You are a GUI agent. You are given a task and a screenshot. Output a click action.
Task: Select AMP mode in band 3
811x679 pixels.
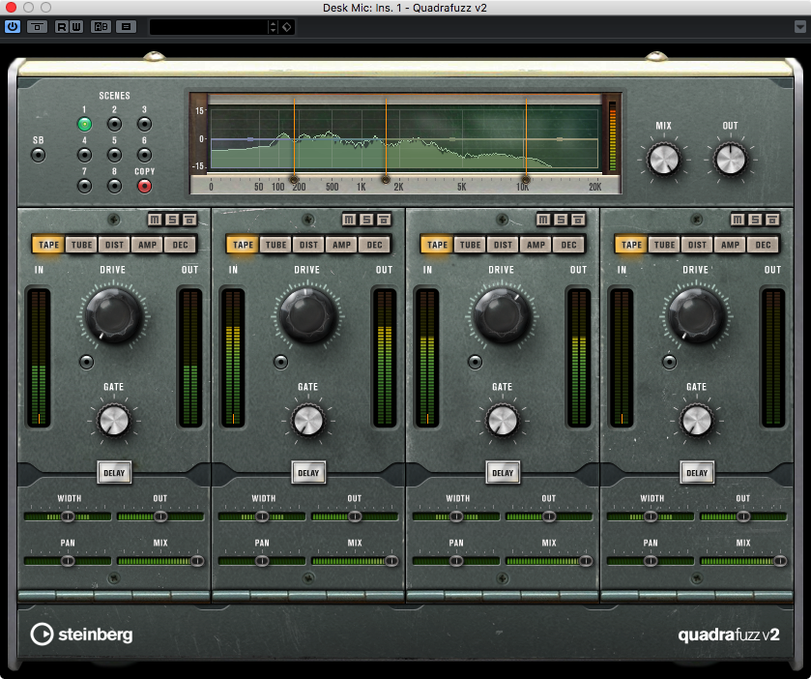pos(536,245)
